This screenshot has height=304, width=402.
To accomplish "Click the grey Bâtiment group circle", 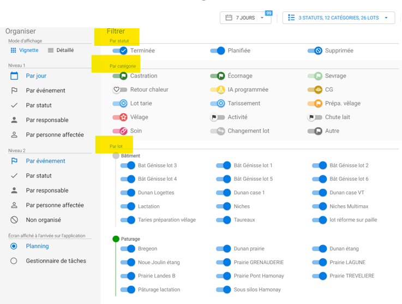I will (116, 156).
